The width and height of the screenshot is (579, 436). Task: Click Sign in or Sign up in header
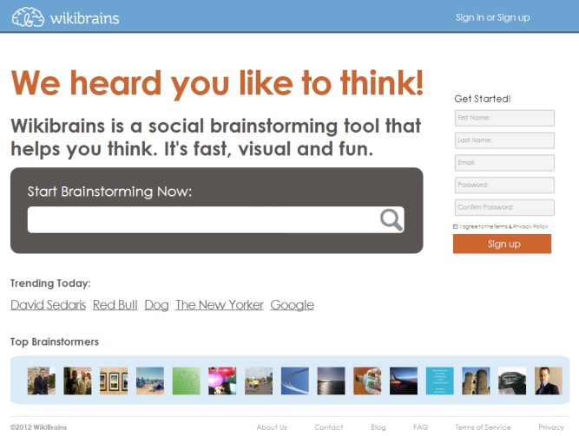pos(492,17)
